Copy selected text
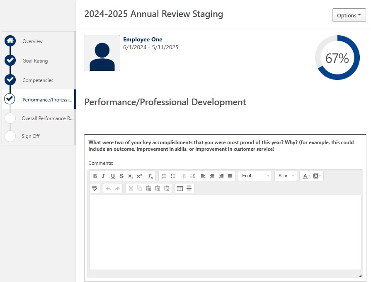 click(140, 188)
